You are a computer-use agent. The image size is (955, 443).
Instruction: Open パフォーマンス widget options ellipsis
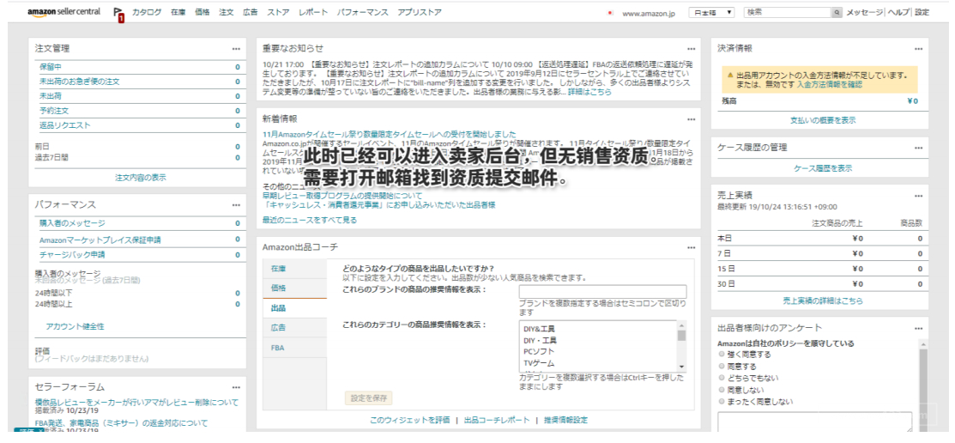236,204
